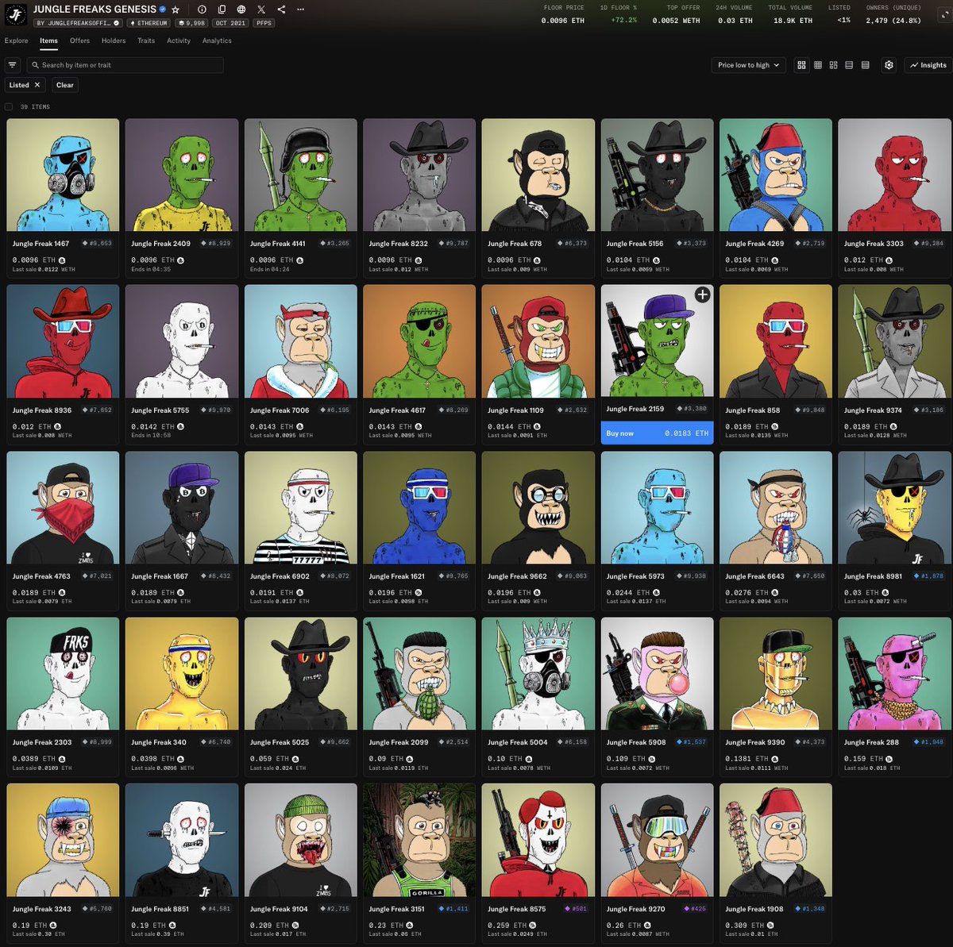Screen dimensions: 953x947
Task: Open the Analytics tab
Action: click(x=217, y=40)
